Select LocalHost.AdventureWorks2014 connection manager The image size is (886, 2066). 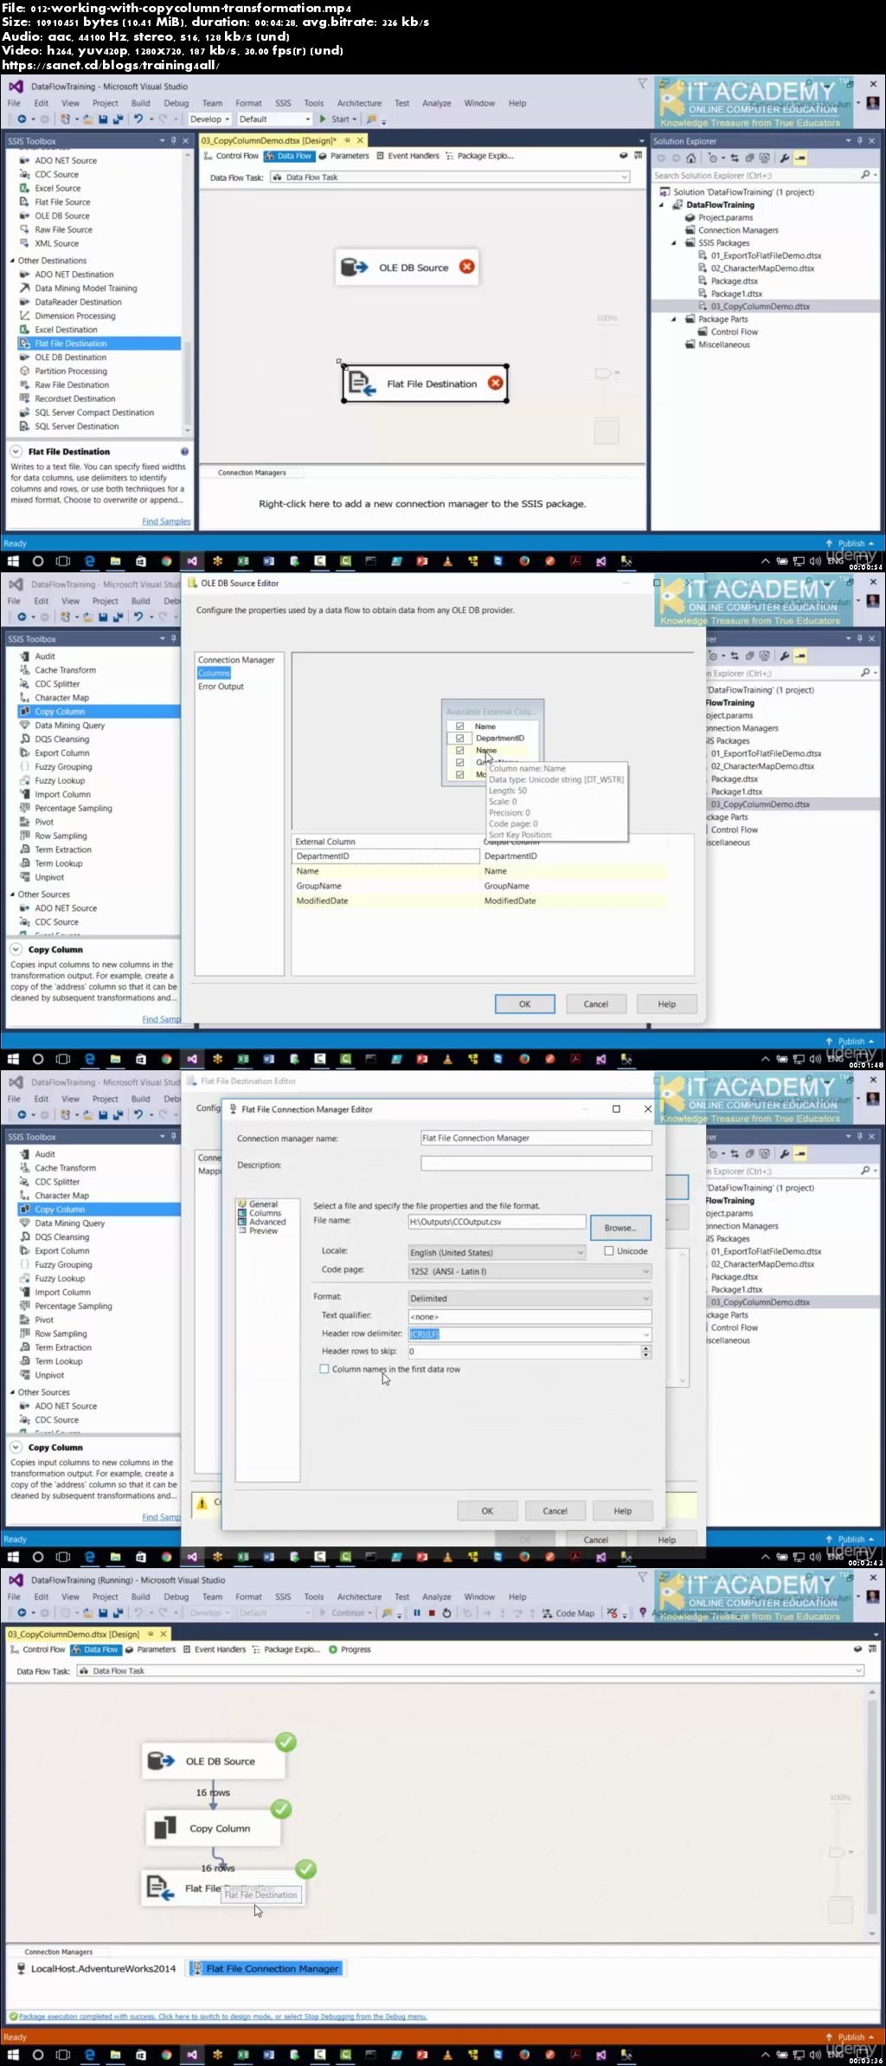[x=97, y=1968]
